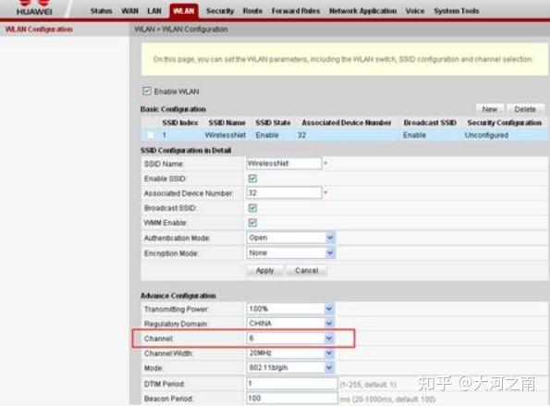The image size is (550, 406).
Task: Toggle the Broadcast SSID checkbox
Action: click(x=252, y=208)
